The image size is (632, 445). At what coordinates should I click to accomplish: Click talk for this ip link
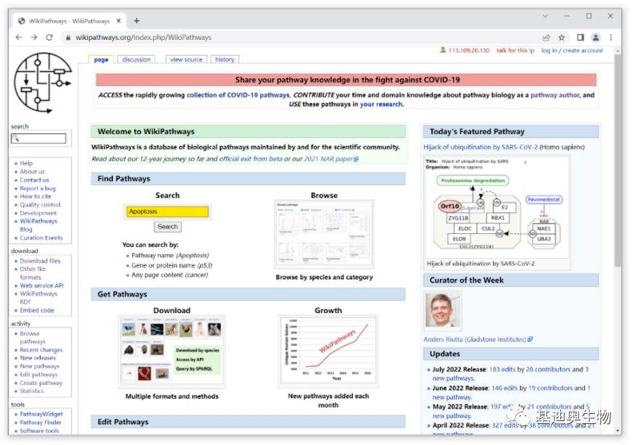click(x=515, y=51)
